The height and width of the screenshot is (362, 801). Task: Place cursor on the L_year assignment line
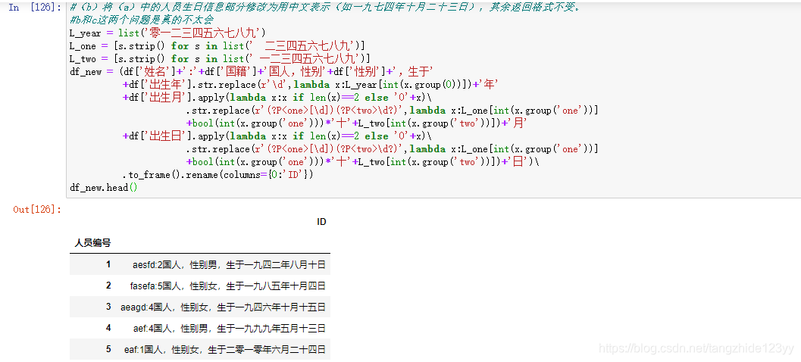click(167, 33)
